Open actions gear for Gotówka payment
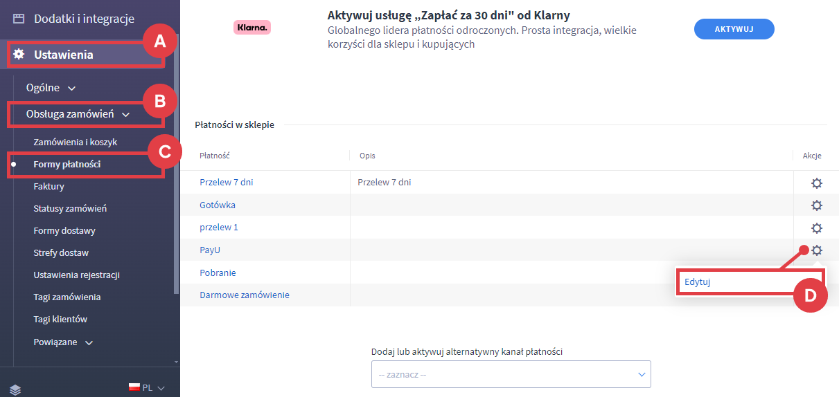Image resolution: width=839 pixels, height=397 pixels. tap(816, 205)
